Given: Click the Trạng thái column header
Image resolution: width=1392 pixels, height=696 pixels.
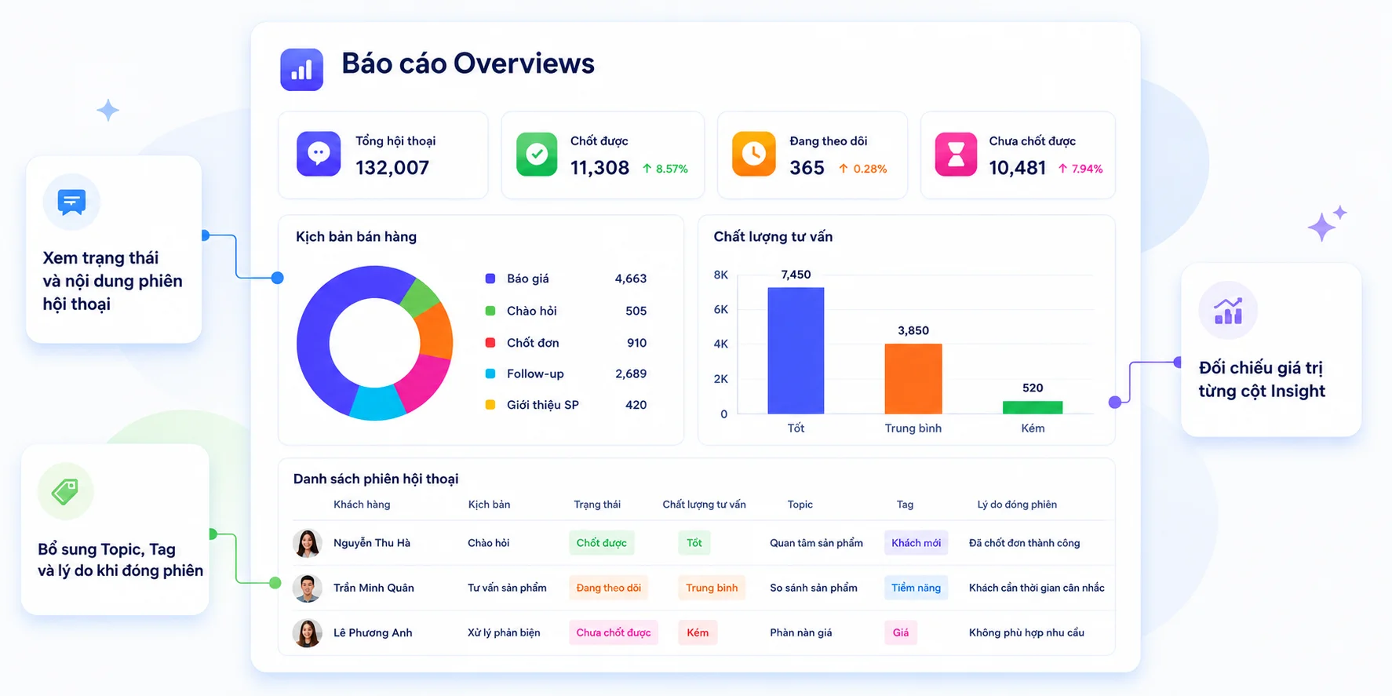Looking at the screenshot, I should pos(597,505).
